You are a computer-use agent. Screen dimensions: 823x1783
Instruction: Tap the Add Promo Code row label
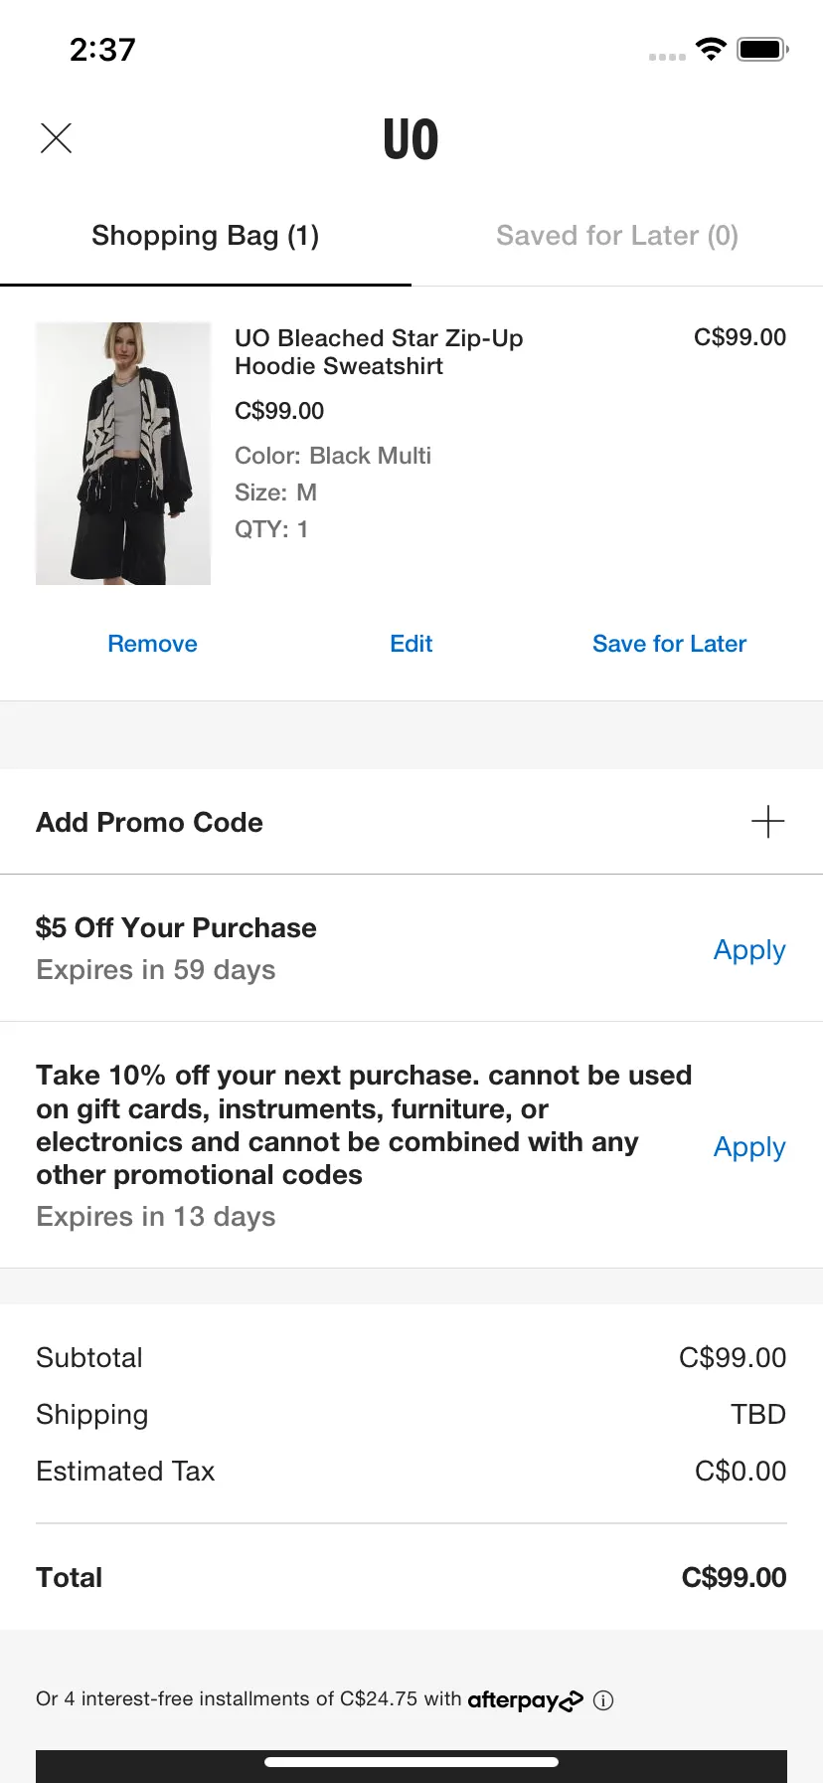pyautogui.click(x=149, y=823)
